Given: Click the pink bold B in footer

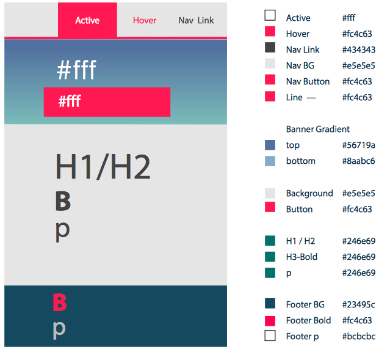Looking at the screenshot, I should coord(59,302).
